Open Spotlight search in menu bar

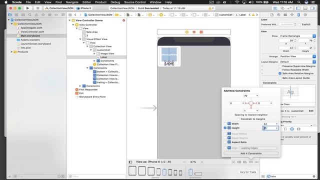(x=299, y=2)
